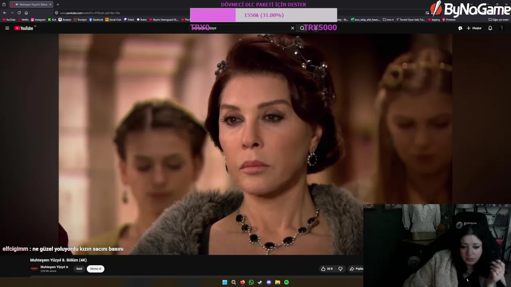Screen dimensions: 511x287
Task: Dislike the Muhteşem Yüzyıl video
Action: (341, 269)
